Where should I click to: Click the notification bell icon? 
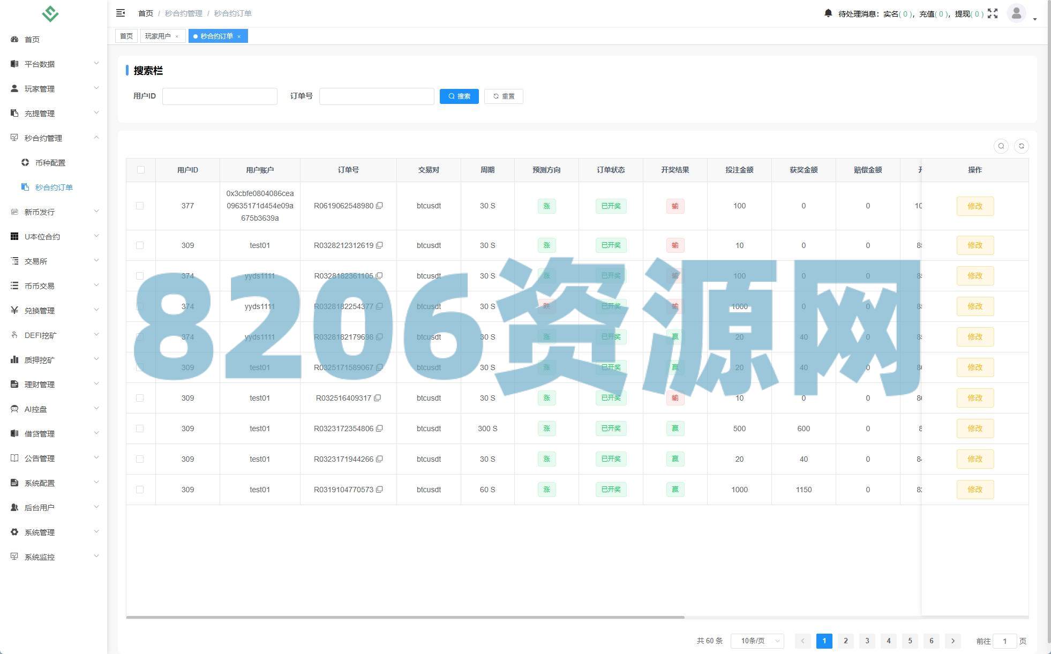pos(828,13)
